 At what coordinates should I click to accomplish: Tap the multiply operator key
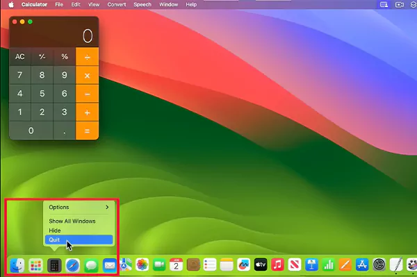88,75
